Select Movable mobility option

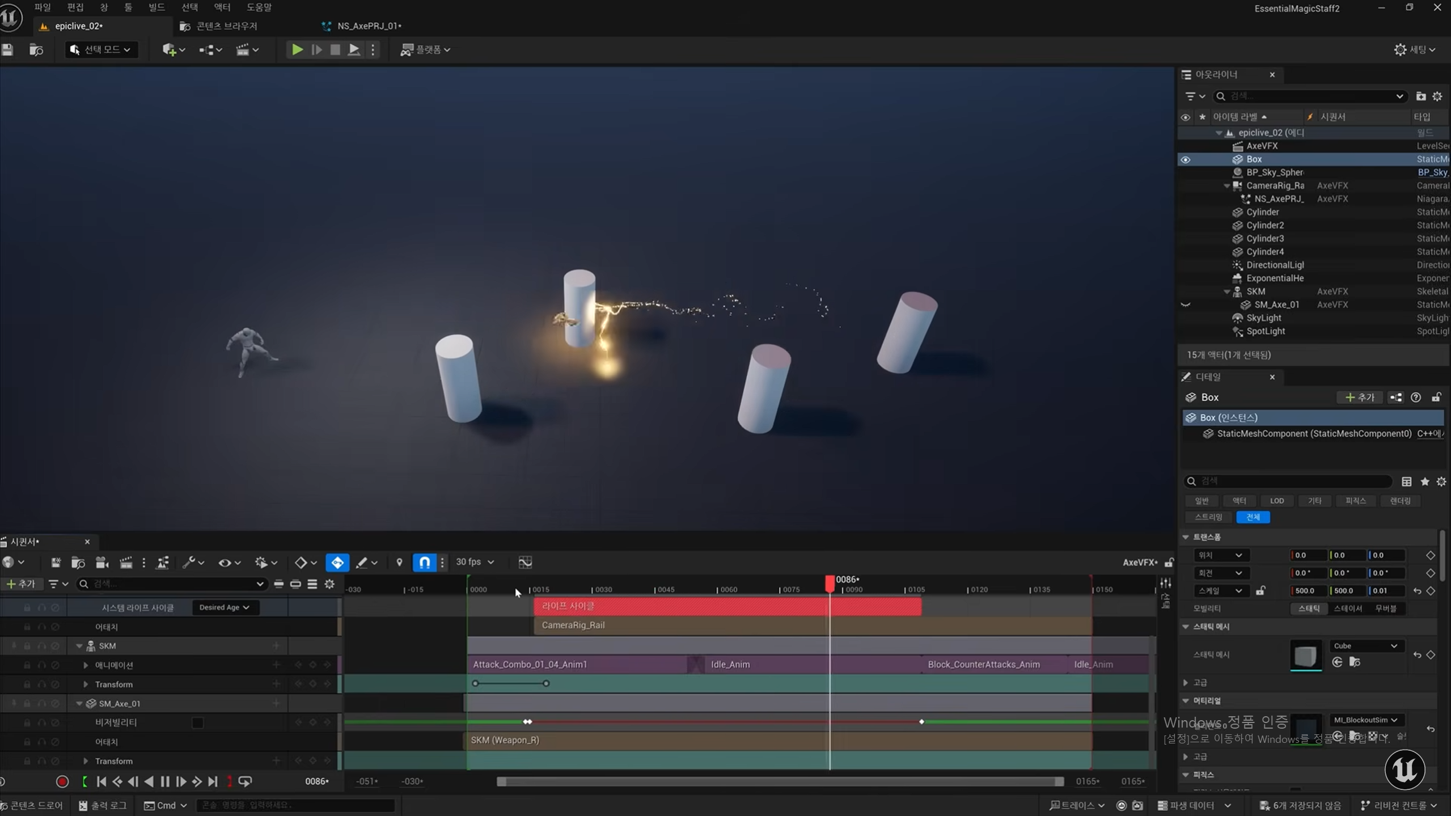(x=1386, y=608)
